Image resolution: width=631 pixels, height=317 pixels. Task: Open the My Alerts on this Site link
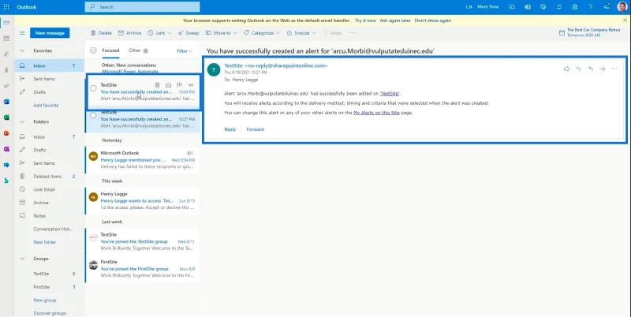[376, 113]
